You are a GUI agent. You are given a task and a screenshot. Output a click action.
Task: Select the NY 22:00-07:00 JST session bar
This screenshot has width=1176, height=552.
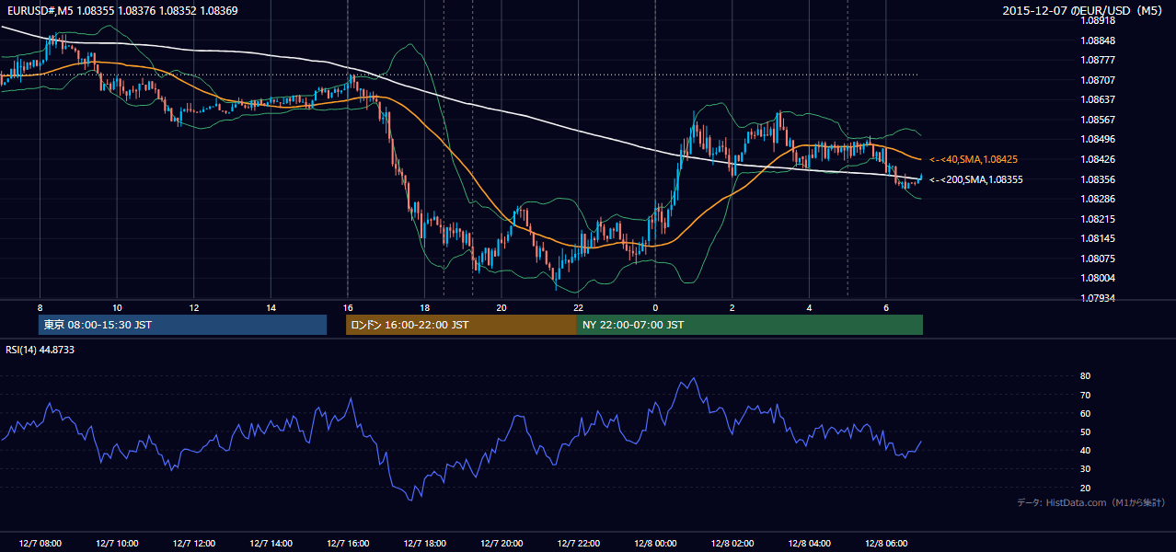click(750, 325)
